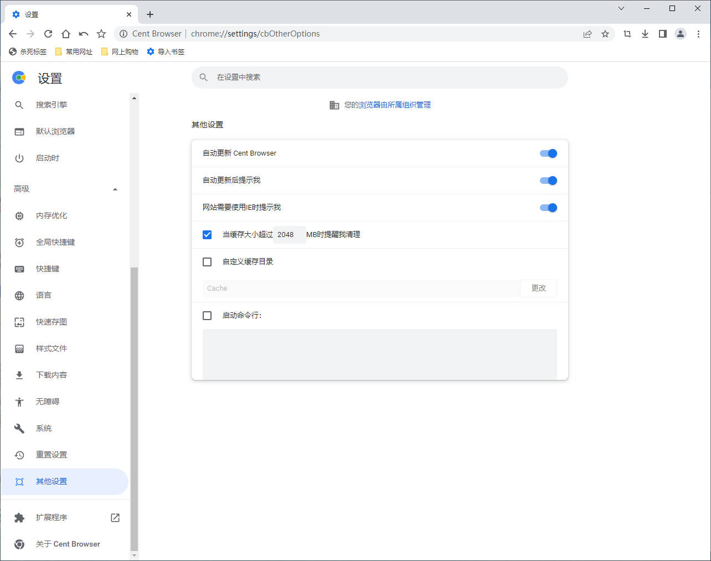Click the 2048 MB cache size field
The height and width of the screenshot is (561, 711).
tap(289, 235)
